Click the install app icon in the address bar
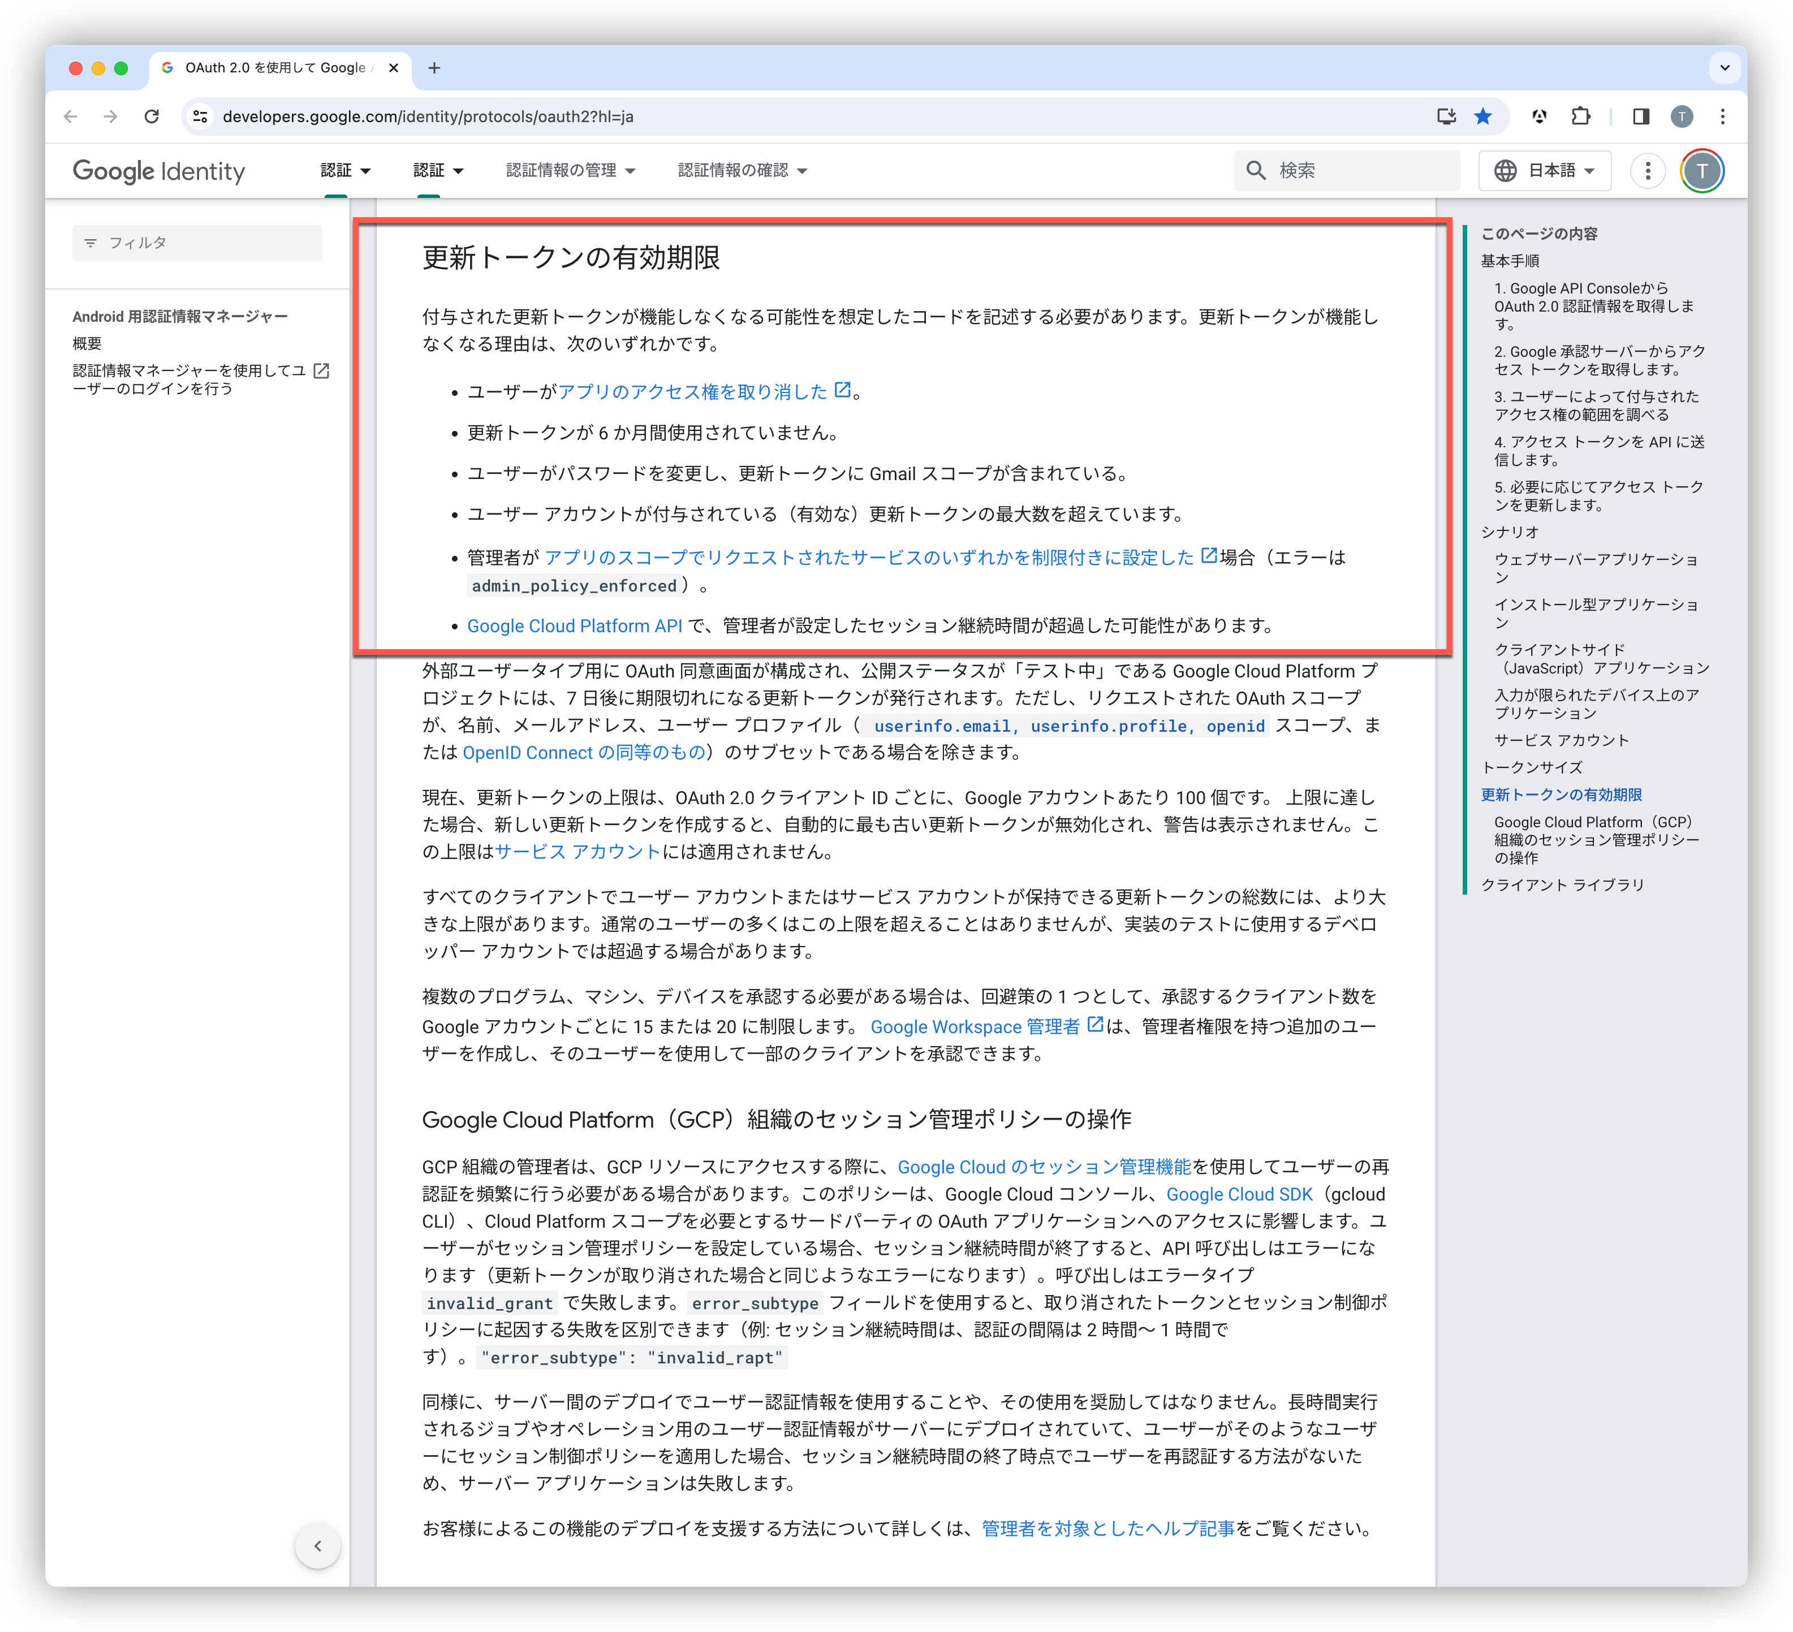1793x1632 pixels. point(1446,116)
